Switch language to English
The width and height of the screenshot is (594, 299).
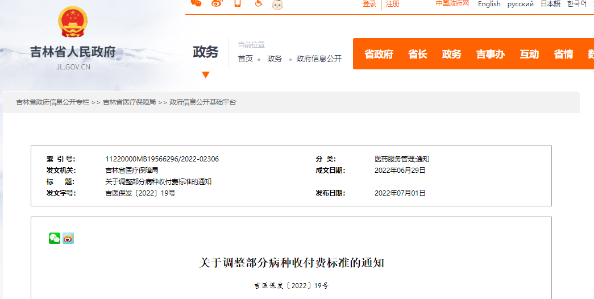tap(489, 4)
